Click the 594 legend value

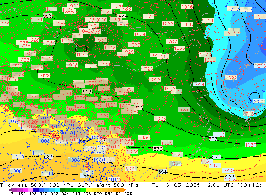tap(120, 193)
